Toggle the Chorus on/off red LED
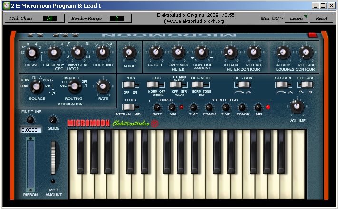 182,107
